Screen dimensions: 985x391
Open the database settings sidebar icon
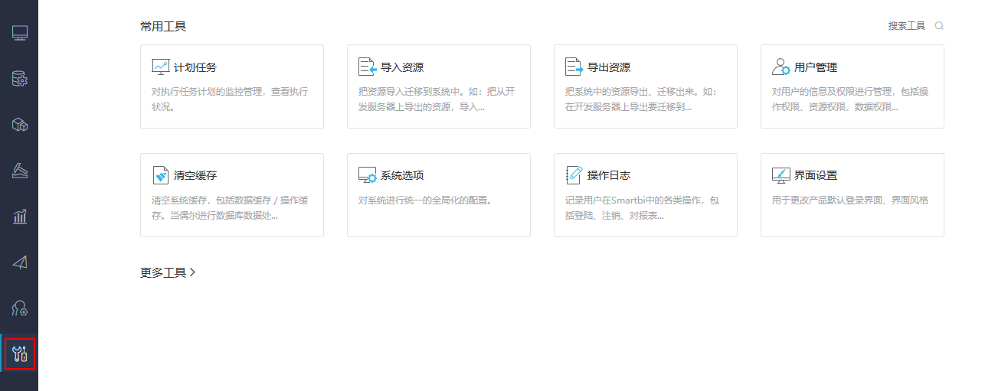[x=20, y=79]
